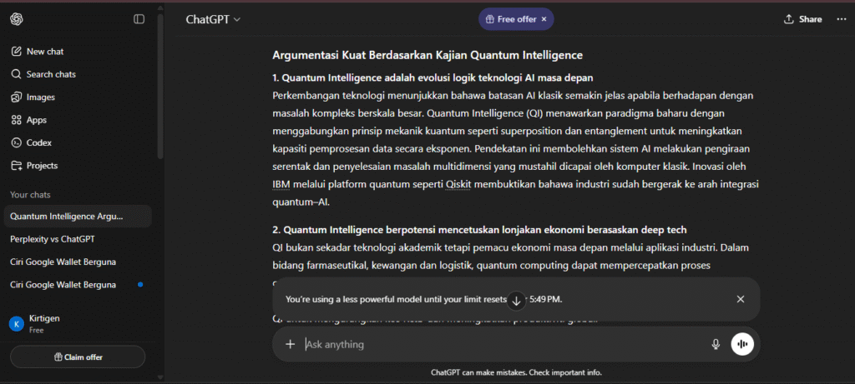Select the Quantum Intelligence chat

pos(67,217)
